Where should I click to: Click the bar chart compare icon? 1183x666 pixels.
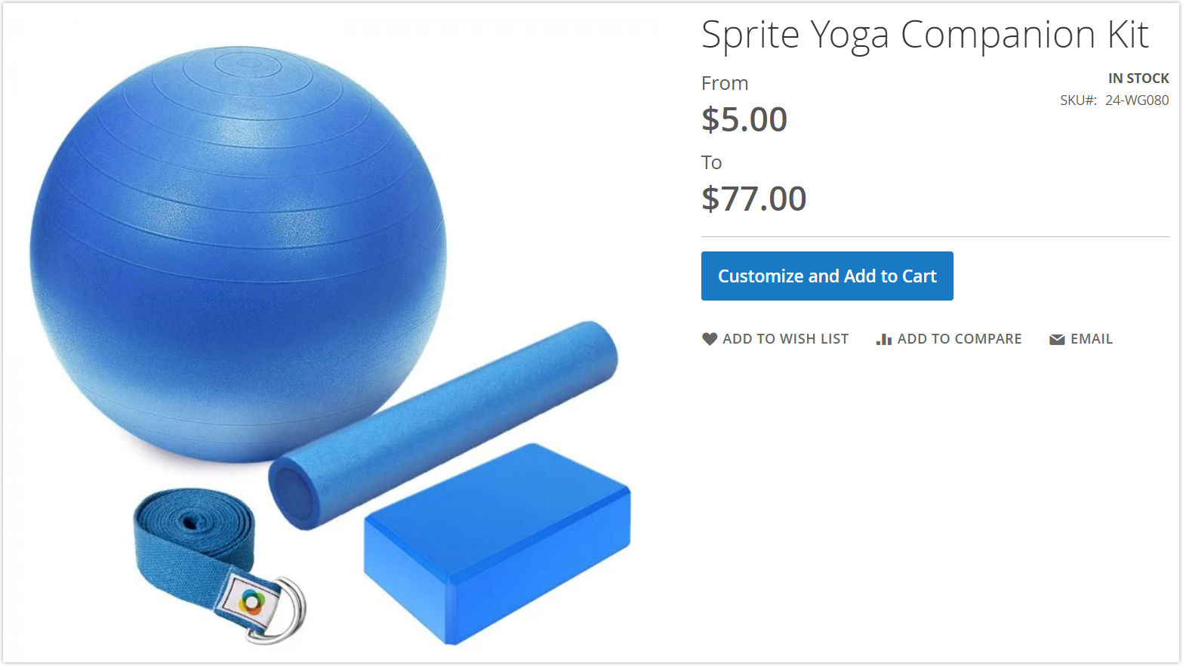[884, 340]
